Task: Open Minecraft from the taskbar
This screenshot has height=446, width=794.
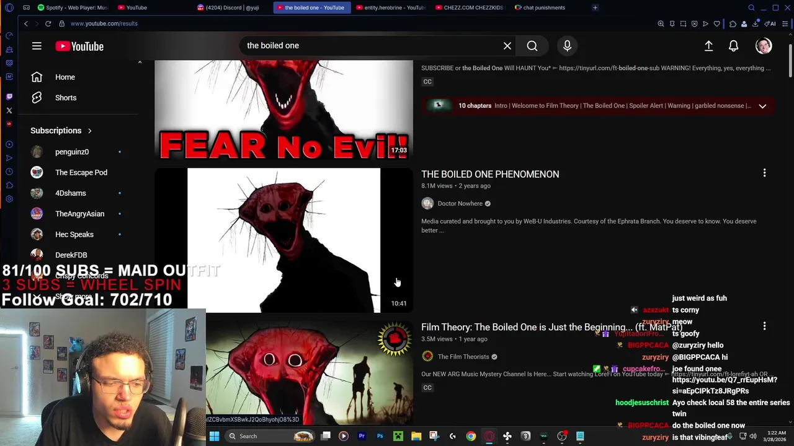Action: tap(398, 436)
